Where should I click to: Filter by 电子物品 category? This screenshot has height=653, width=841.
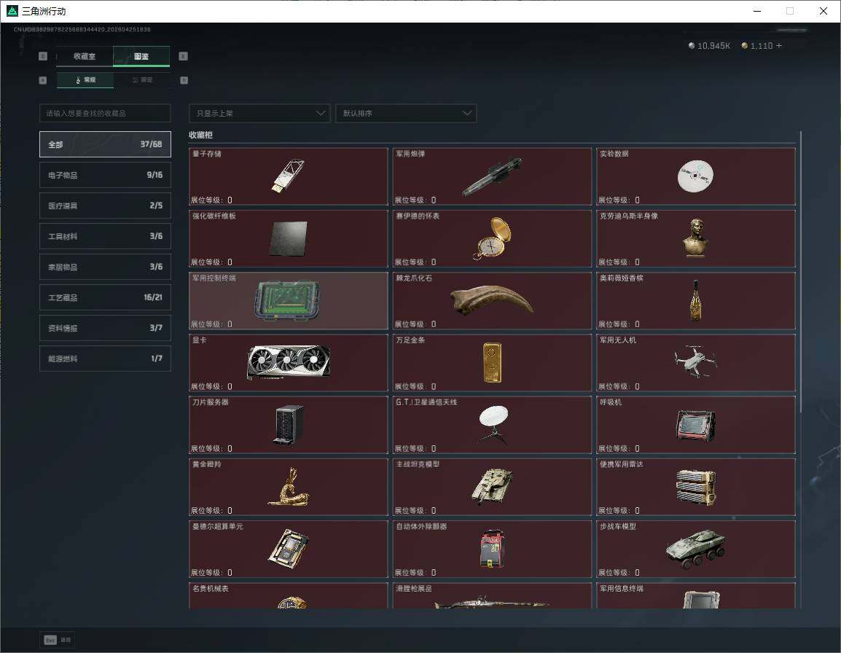[x=105, y=175]
